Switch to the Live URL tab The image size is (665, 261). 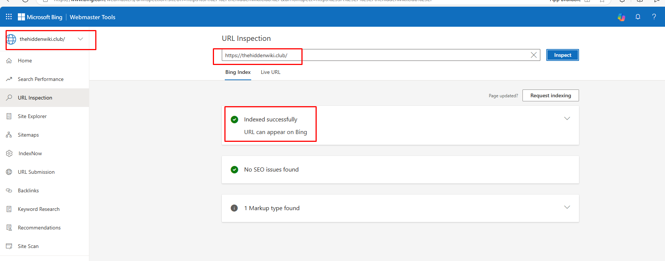click(271, 72)
